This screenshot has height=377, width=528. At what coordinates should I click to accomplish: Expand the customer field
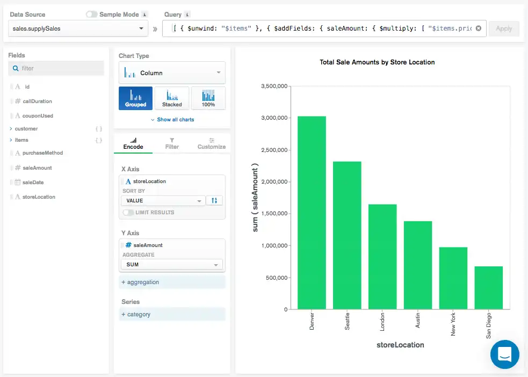(11, 128)
